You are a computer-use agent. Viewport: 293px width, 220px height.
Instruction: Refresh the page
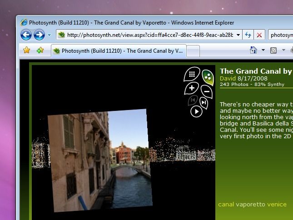point(248,35)
